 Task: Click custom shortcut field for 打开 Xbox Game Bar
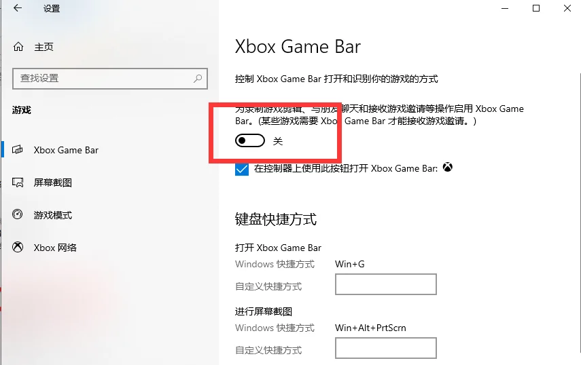coord(386,284)
